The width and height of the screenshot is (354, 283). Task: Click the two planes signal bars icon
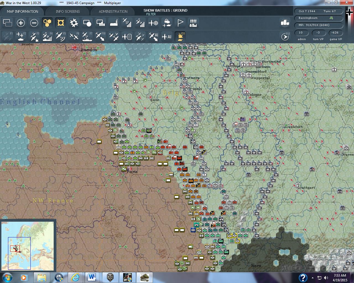click(140, 23)
